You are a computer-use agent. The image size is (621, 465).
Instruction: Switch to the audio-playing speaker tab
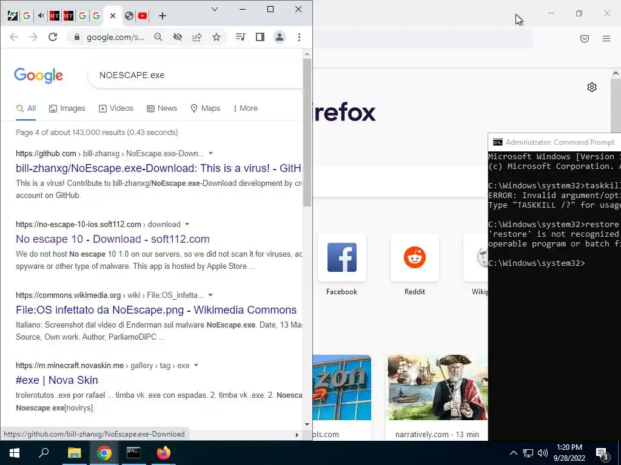(x=41, y=16)
